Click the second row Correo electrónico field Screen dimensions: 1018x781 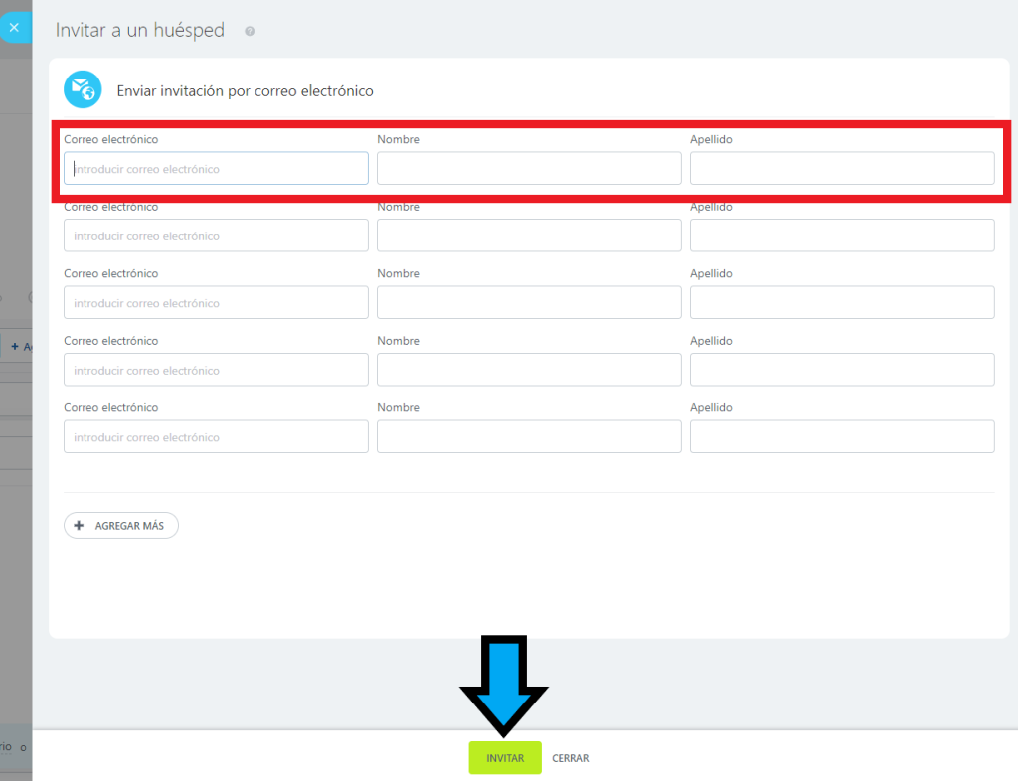click(216, 235)
